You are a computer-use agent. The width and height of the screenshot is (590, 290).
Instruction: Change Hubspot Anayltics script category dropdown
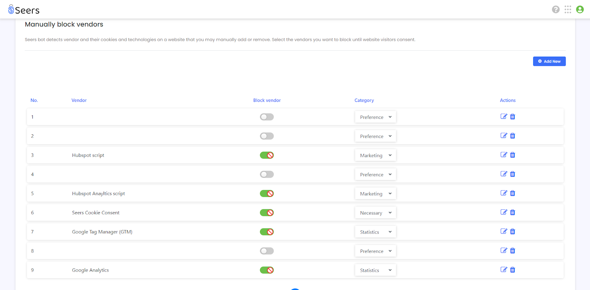pos(375,194)
